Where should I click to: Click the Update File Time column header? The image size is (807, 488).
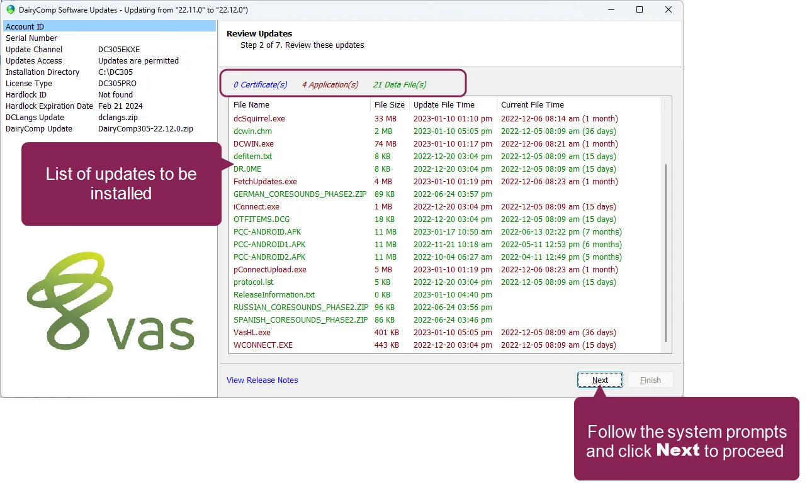(x=453, y=105)
